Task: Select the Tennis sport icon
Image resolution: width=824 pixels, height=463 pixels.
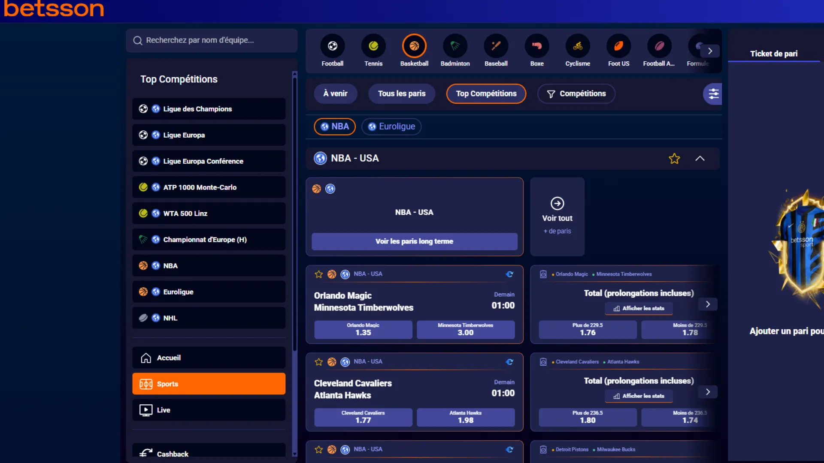Action: (x=373, y=46)
